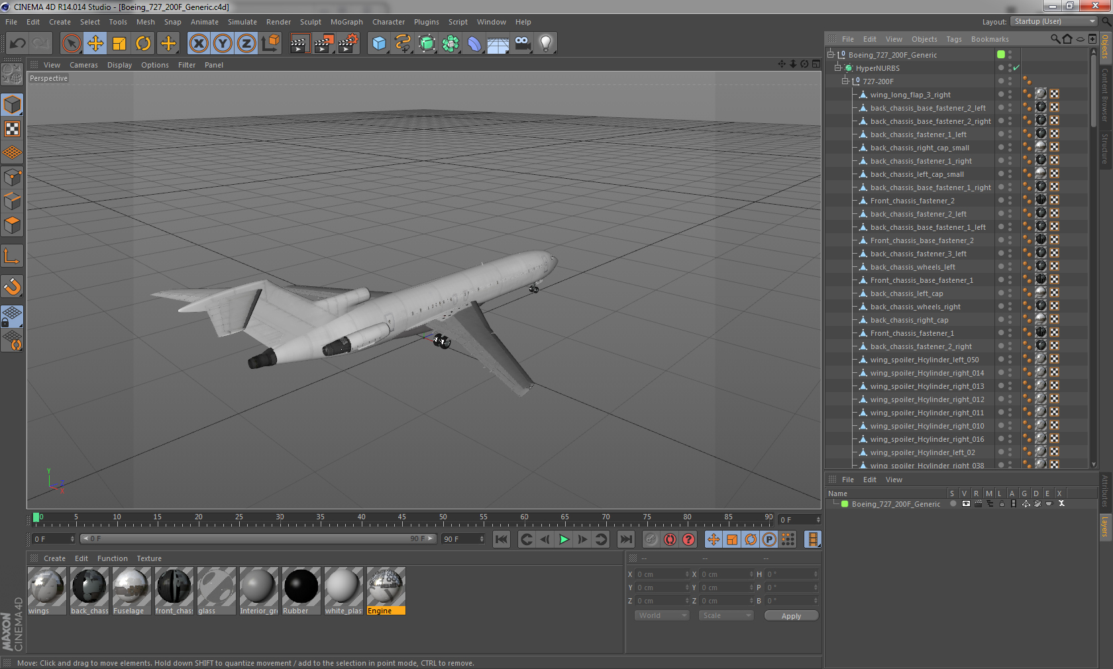Click the timeline frame 45 marker
The height and width of the screenshot is (669, 1113).
(401, 518)
